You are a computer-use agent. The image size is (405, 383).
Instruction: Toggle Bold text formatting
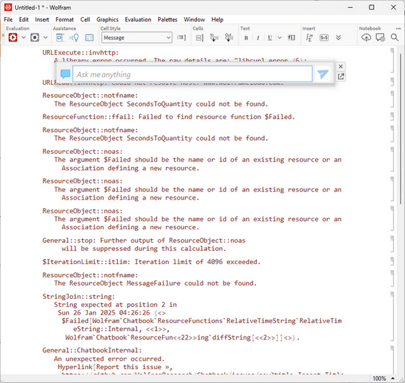(x=246, y=38)
